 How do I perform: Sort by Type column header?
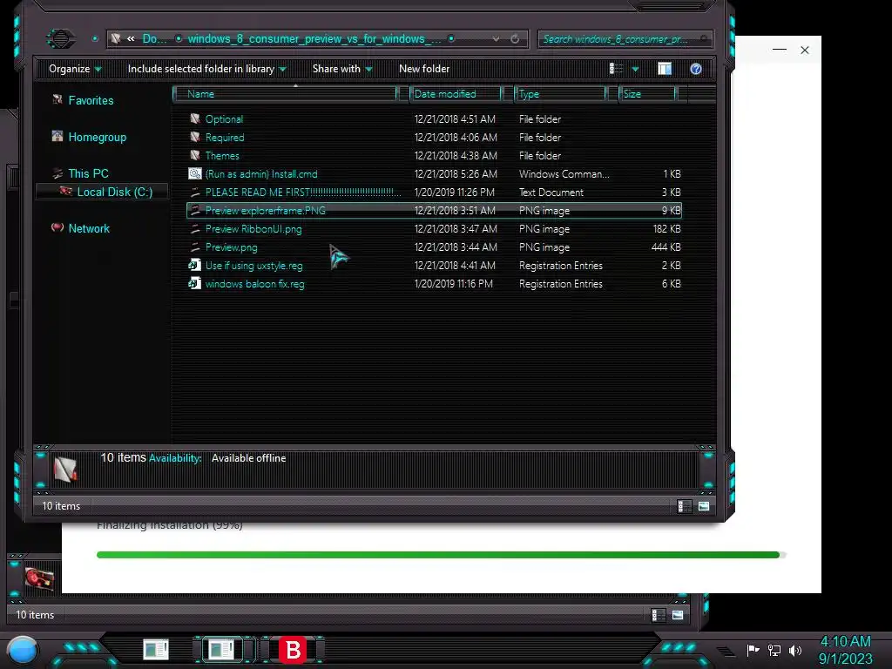click(560, 94)
